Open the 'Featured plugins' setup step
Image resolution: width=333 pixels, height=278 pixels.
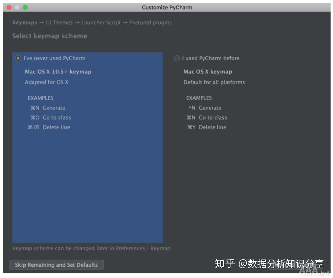click(x=150, y=22)
